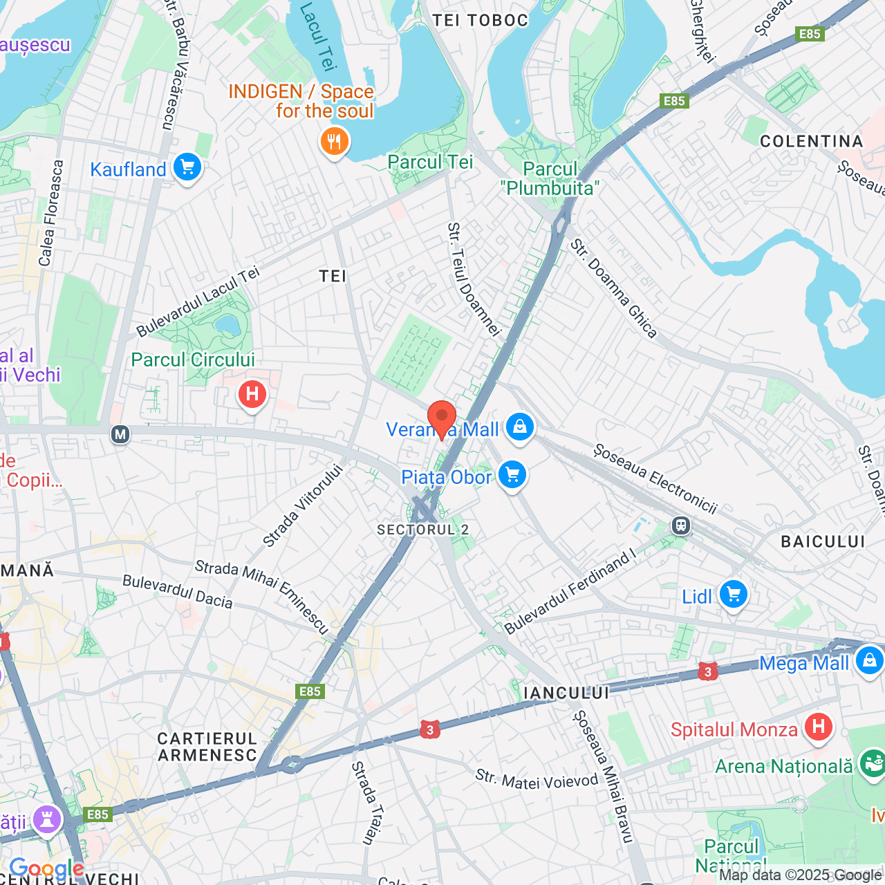Select the Mega Mall shopping bag marker
The height and width of the screenshot is (885, 885).
pyautogui.click(x=869, y=662)
